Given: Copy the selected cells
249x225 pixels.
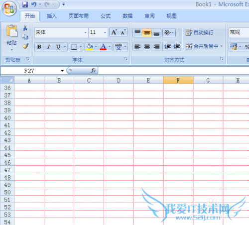Looking at the screenshot, I should (25, 37).
